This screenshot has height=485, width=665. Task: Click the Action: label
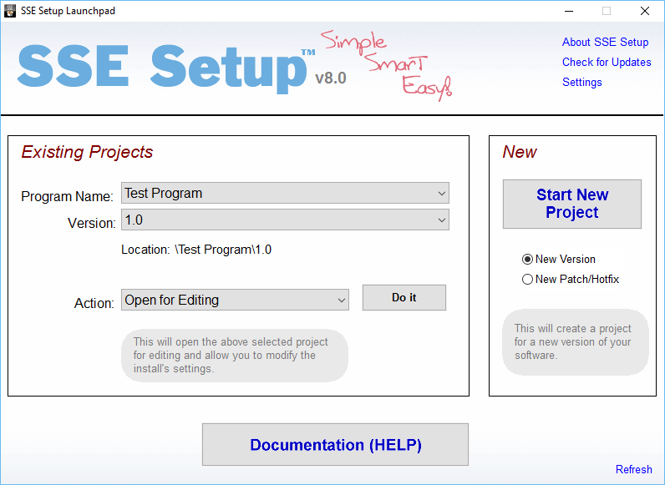(94, 303)
